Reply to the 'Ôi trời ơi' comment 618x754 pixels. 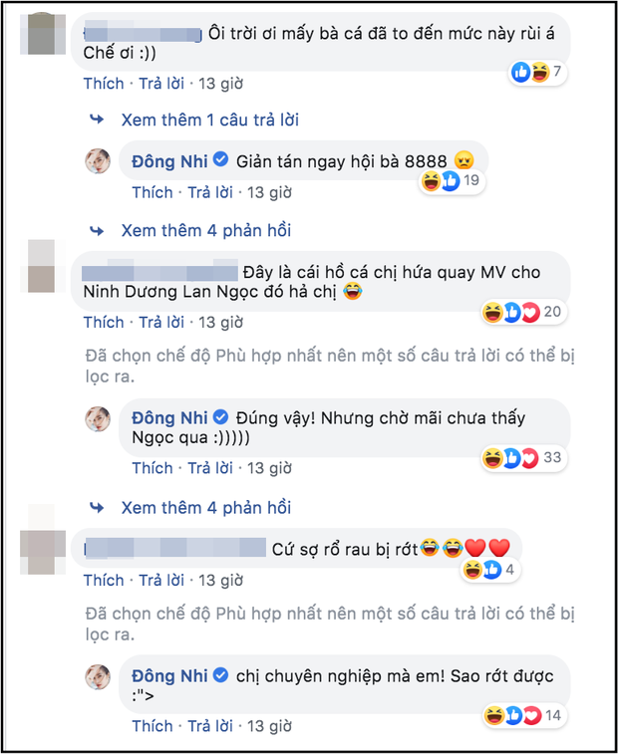(x=161, y=84)
